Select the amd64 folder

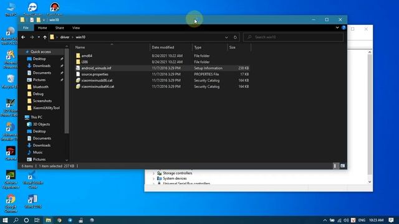click(87, 55)
